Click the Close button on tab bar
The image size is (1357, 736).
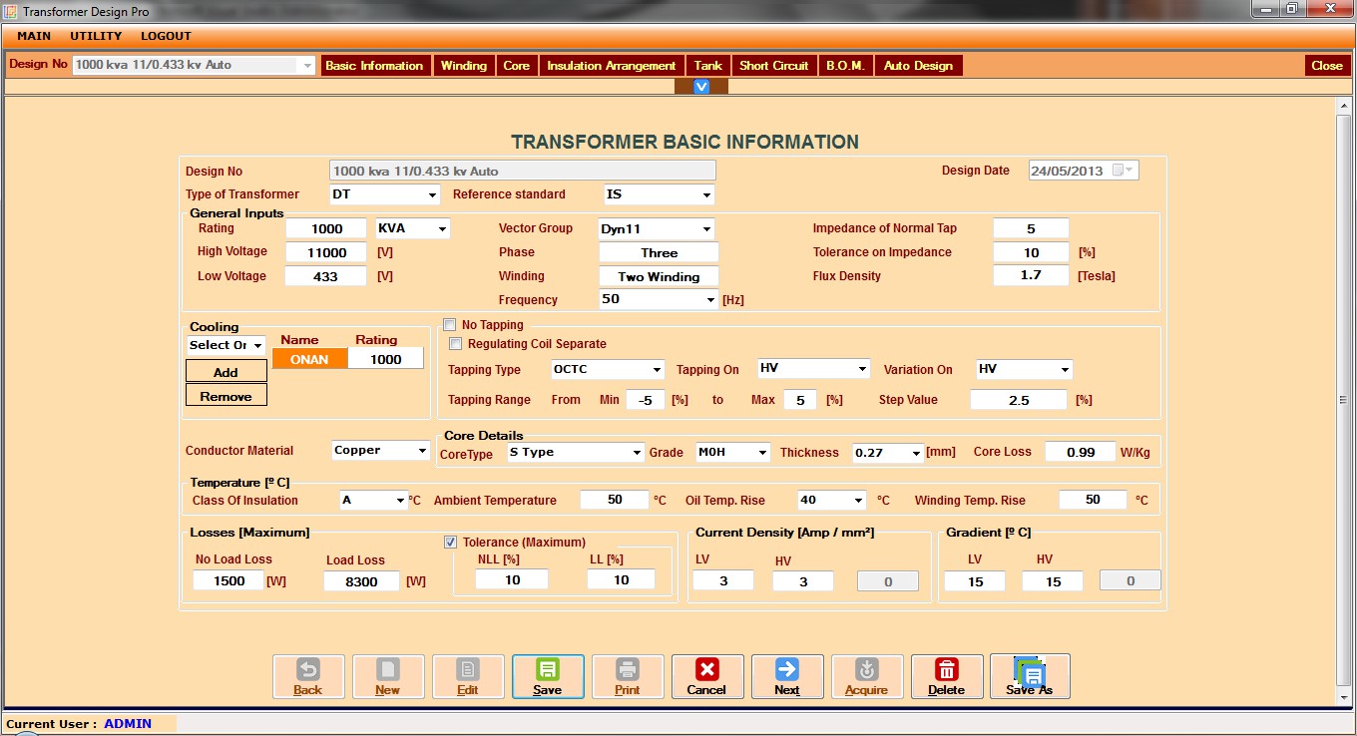coord(1327,66)
